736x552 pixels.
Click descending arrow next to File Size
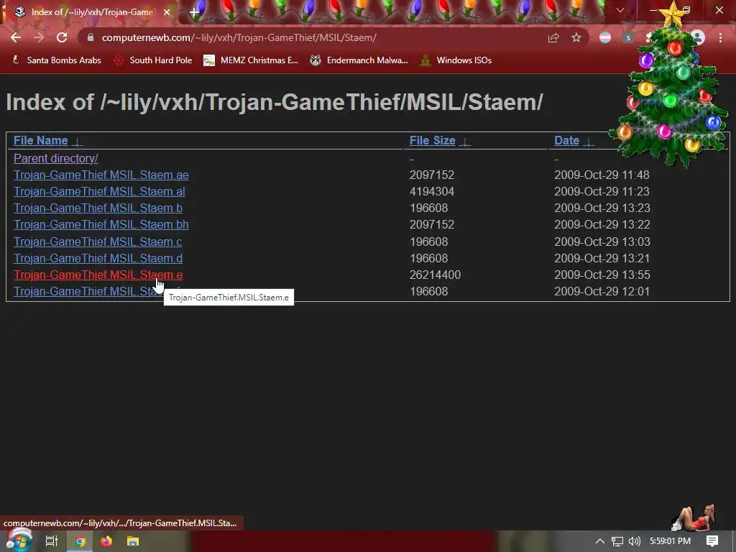pyautogui.click(x=465, y=142)
